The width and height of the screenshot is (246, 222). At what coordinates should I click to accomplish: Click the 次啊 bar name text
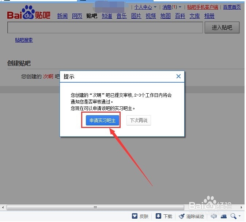pos(48,76)
